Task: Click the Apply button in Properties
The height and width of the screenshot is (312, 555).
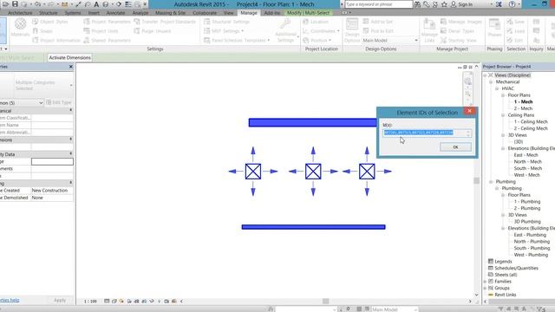Action: point(60,300)
